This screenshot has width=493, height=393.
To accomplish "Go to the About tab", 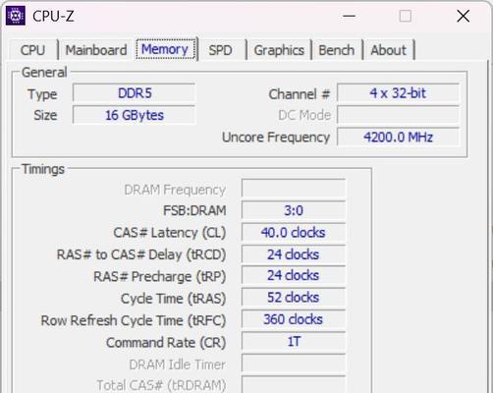I will (x=388, y=50).
